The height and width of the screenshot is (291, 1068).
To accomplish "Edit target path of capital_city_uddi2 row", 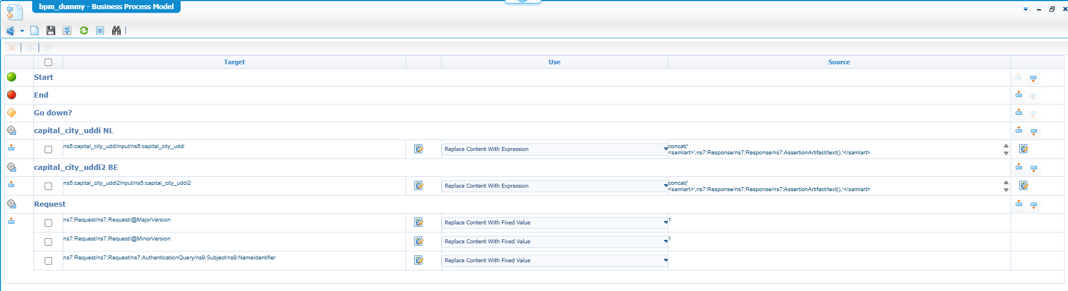I will [419, 185].
